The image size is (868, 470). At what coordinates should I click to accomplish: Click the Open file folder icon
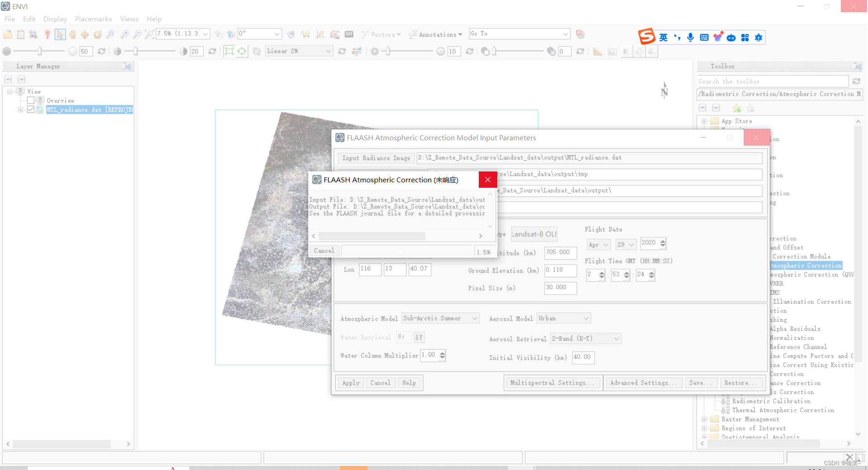[8, 34]
